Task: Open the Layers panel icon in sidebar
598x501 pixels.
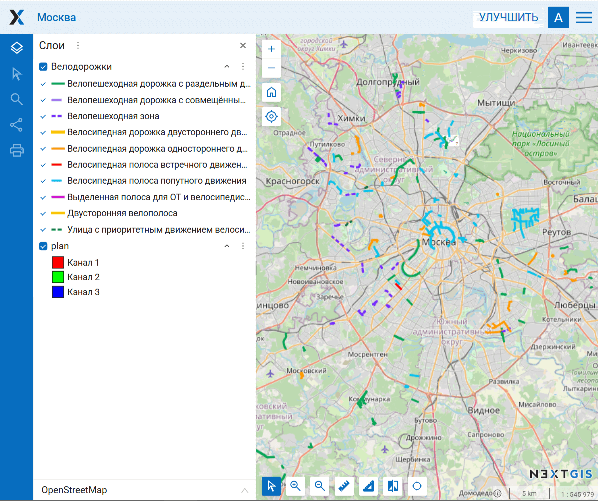Action: coord(17,48)
